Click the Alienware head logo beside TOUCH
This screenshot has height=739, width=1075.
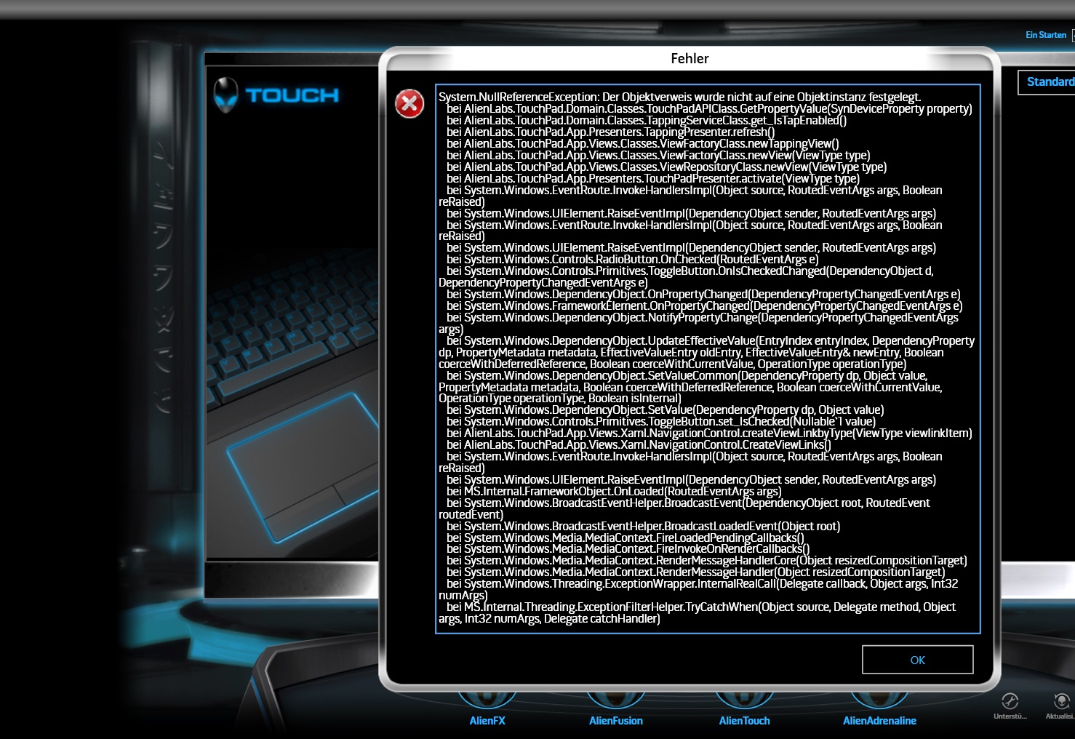click(x=226, y=95)
